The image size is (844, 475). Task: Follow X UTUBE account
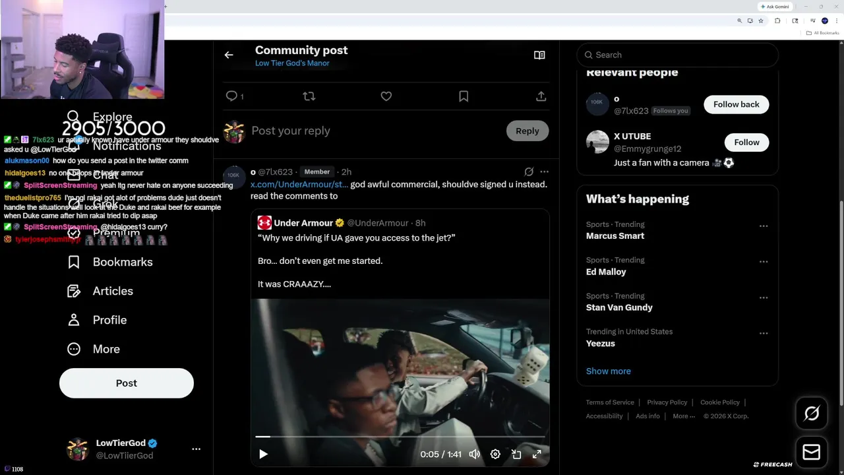click(x=746, y=142)
